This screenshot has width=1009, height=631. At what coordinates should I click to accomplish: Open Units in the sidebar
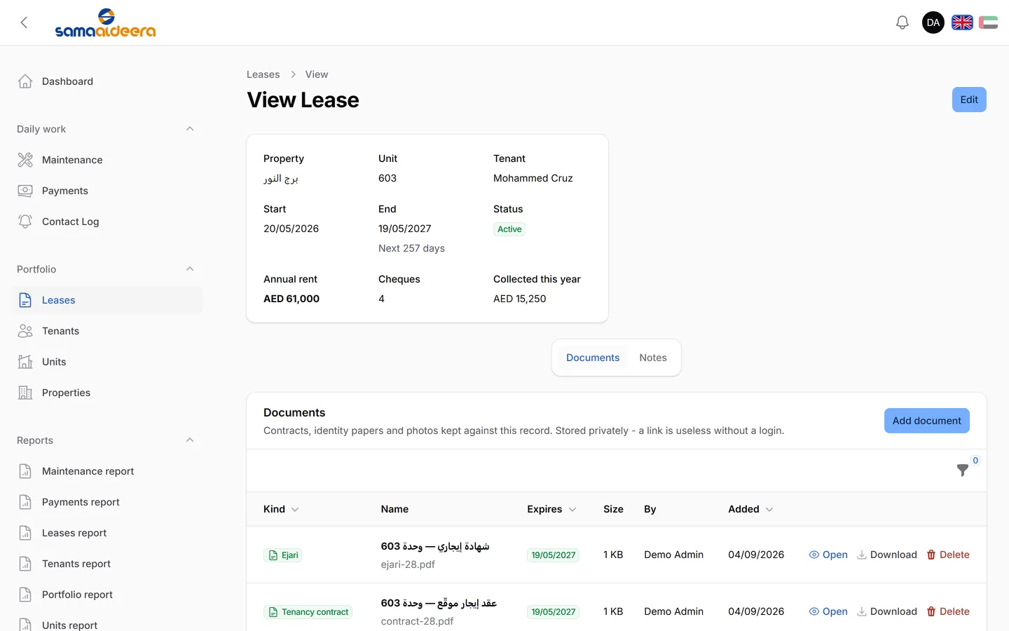coord(107,362)
